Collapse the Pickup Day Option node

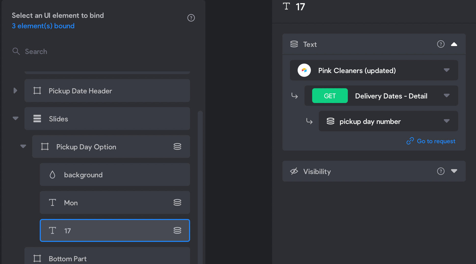click(x=23, y=146)
